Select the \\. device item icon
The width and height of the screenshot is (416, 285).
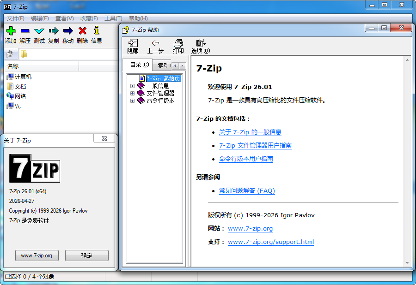tap(10, 106)
